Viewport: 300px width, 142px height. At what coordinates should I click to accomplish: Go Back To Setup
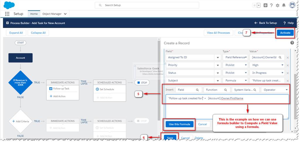[x=265, y=23]
